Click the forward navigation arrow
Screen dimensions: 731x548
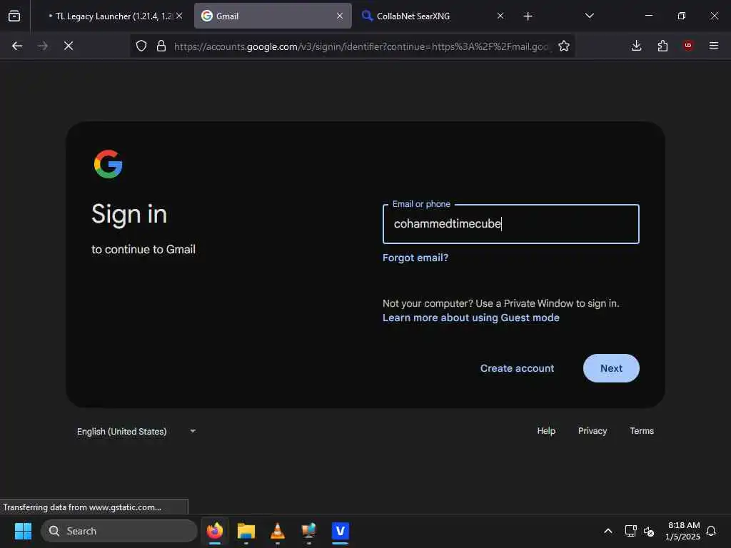tap(42, 46)
